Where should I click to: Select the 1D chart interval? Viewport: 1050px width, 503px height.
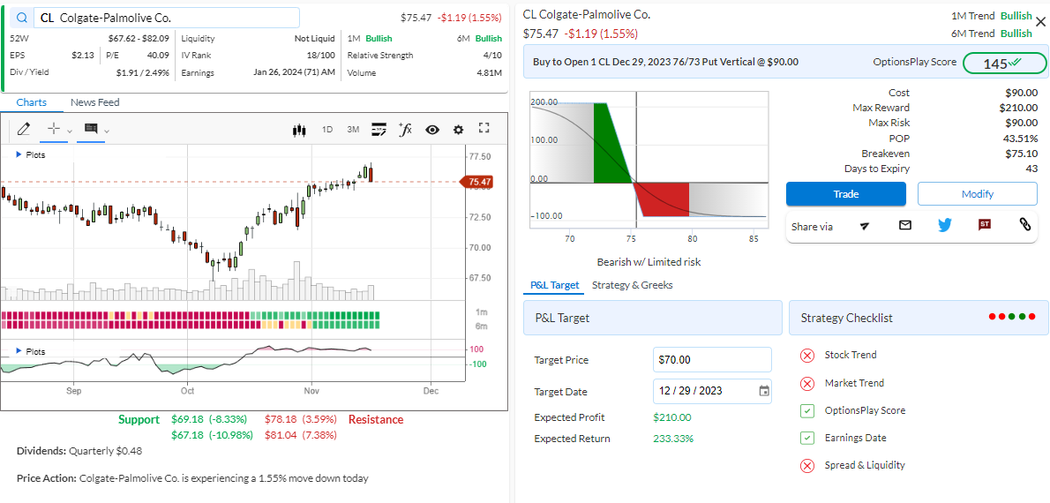[327, 129]
